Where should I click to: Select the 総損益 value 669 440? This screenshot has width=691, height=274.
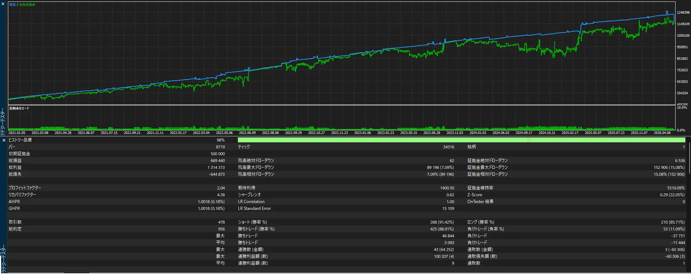pos(218,161)
